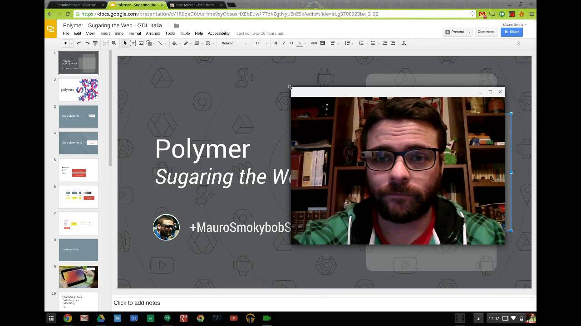
Task: Click the Zoom magnifier tool
Action: 114,43
